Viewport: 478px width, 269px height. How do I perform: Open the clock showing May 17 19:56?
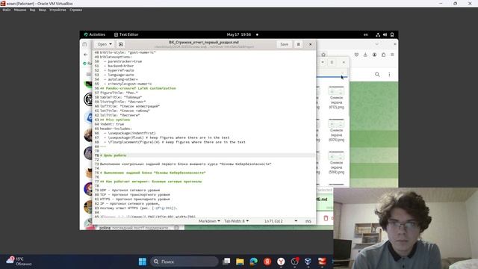(239, 34)
